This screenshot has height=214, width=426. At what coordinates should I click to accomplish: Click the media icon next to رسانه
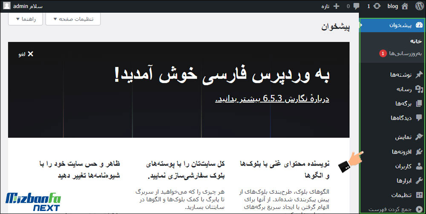point(420,89)
